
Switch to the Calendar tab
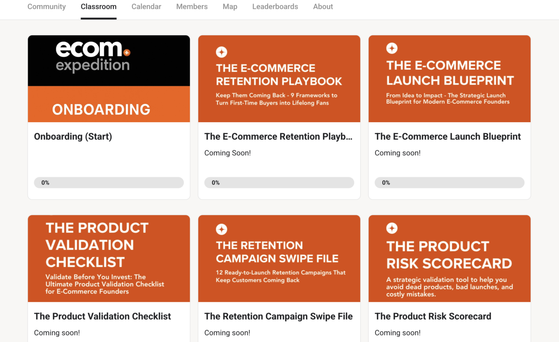pos(146,7)
